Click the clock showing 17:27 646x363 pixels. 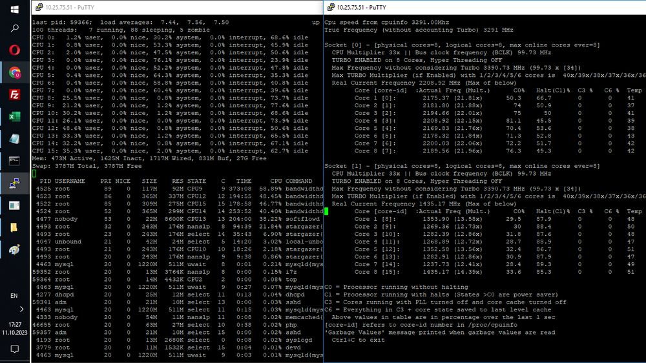[x=14, y=324]
